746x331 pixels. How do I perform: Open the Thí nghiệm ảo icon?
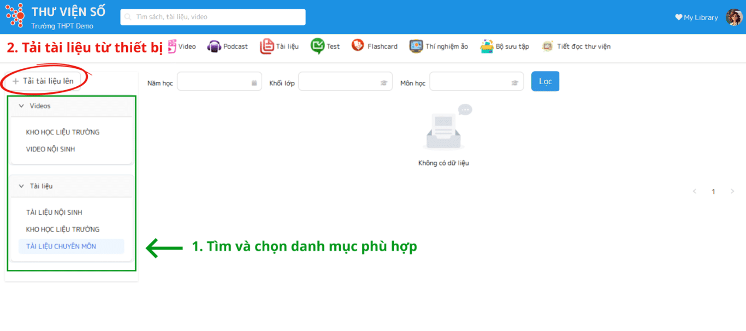[x=416, y=46]
